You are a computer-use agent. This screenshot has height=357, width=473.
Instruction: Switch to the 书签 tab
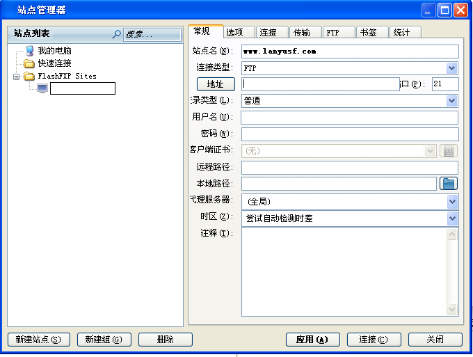click(x=372, y=32)
